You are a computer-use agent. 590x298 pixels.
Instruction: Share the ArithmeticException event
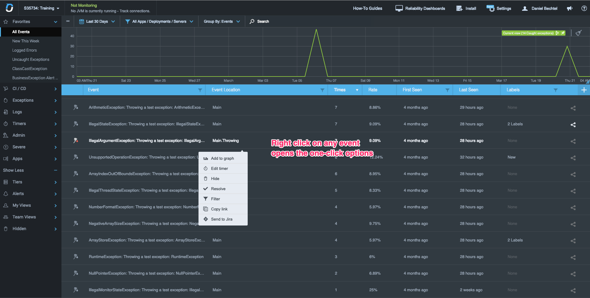573,108
